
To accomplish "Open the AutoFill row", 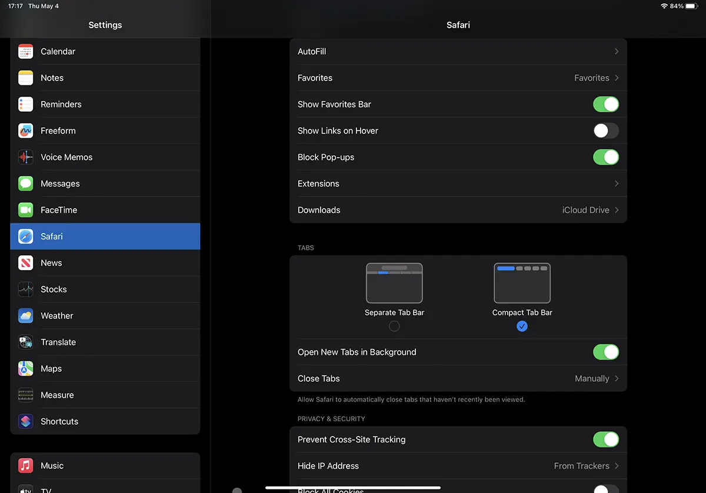I will tap(458, 51).
